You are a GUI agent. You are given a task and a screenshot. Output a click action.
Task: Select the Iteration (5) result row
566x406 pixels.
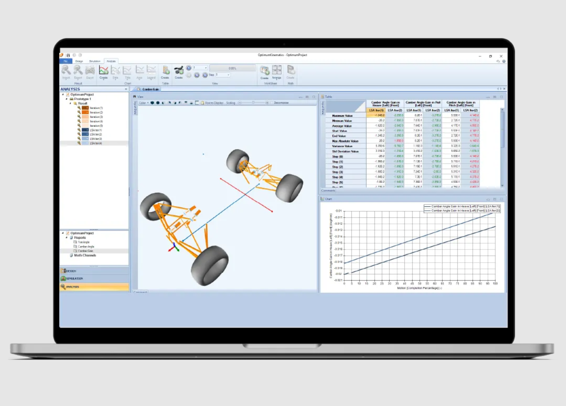pos(96,126)
